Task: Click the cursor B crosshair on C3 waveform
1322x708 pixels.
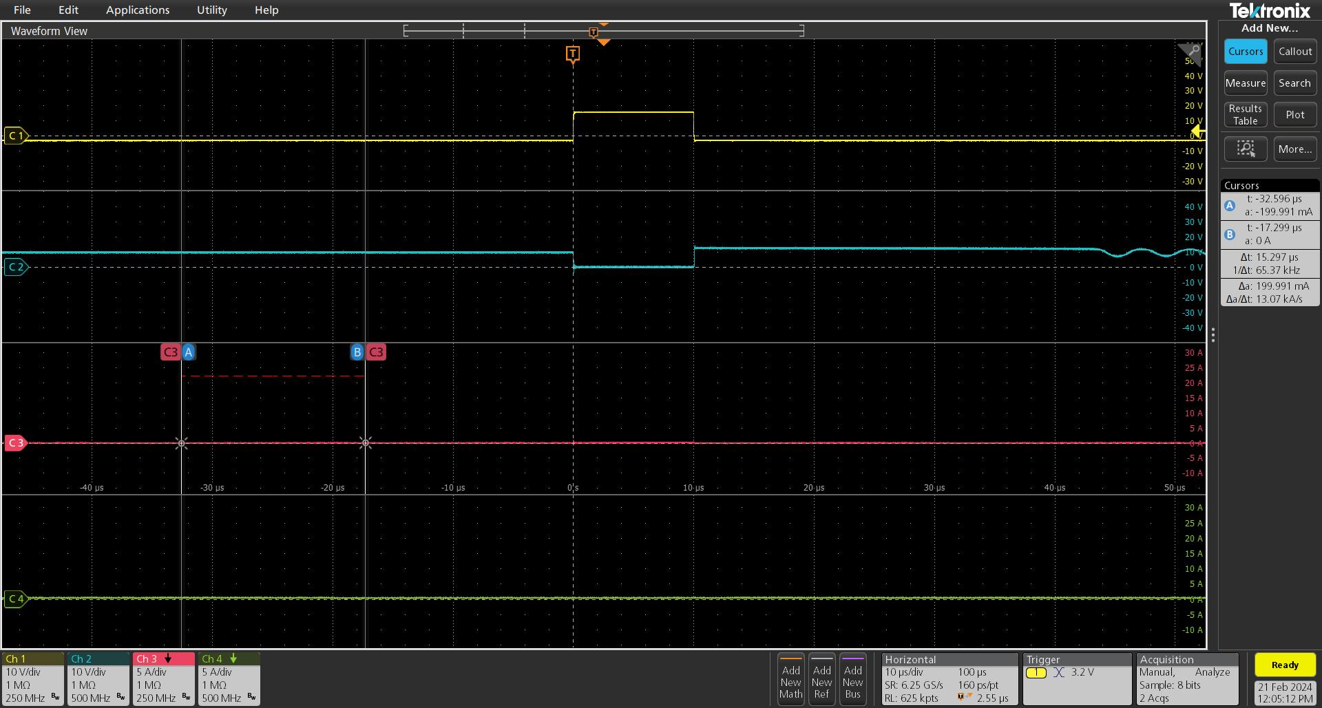Action: click(x=366, y=443)
